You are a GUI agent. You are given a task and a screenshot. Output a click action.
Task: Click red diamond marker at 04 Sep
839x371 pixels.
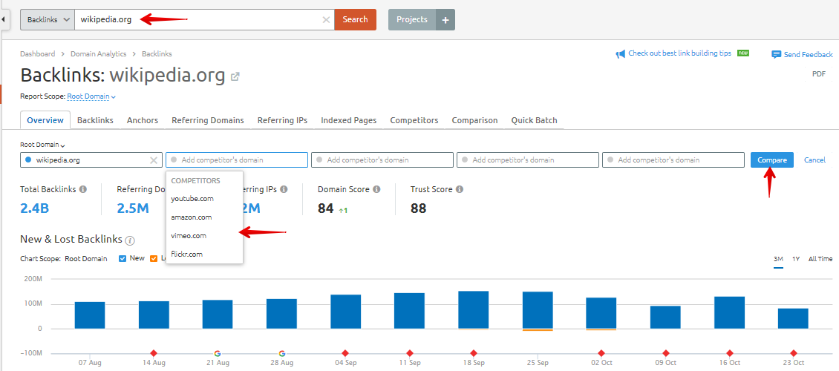pyautogui.click(x=345, y=353)
